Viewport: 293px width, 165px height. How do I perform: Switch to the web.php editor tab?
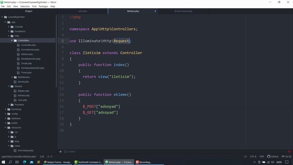[82, 11]
